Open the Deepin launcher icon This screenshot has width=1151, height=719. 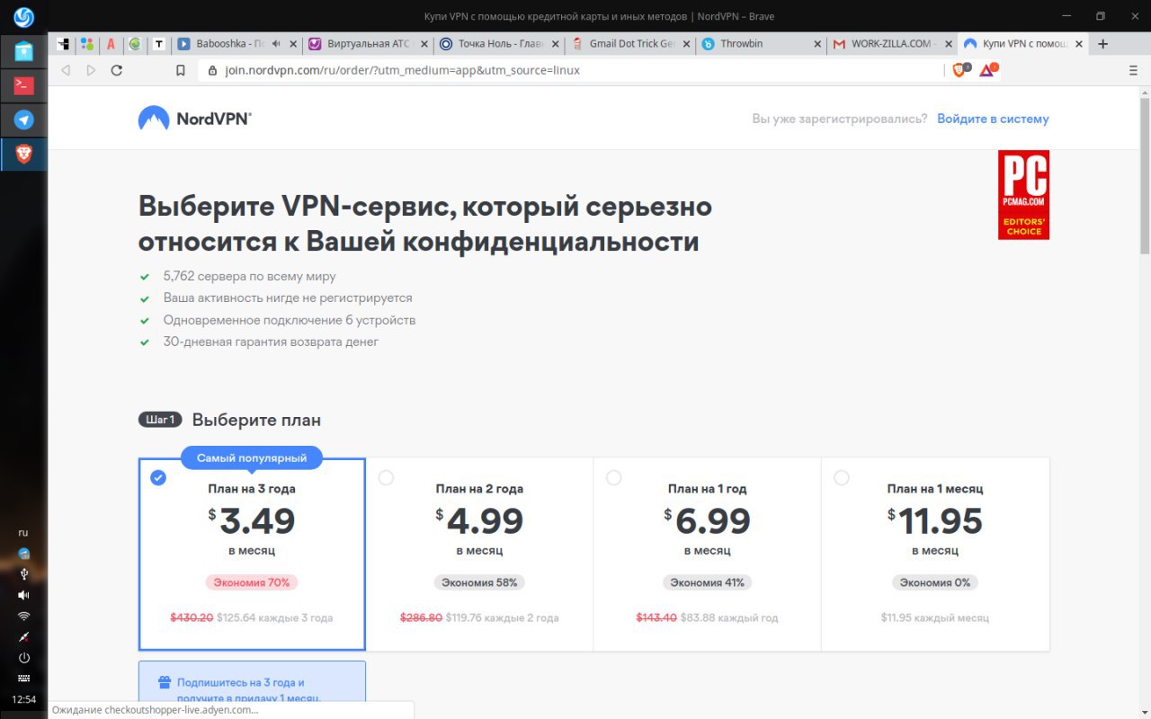(23, 17)
